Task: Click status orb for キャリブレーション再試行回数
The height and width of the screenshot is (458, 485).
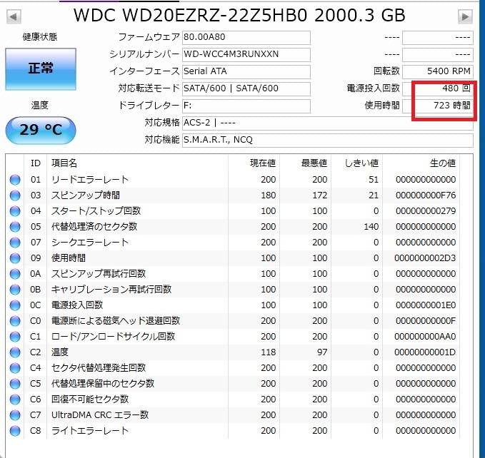Action: click(15, 290)
